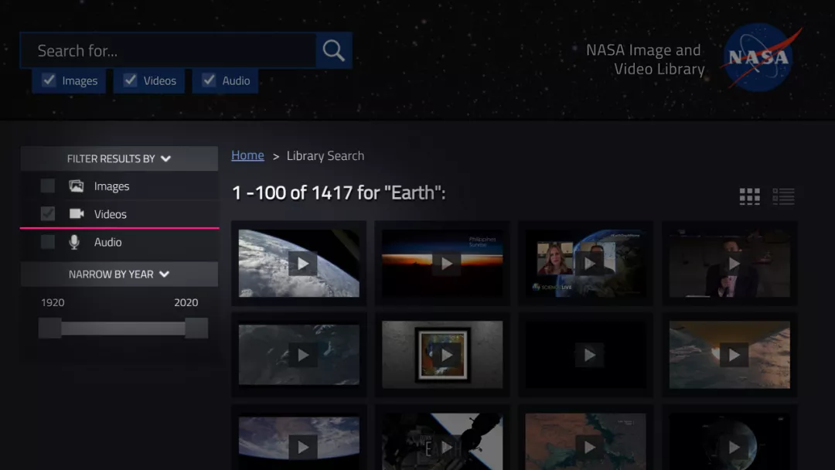
Task: Click the microphone icon beside Audio filter
Action: pyautogui.click(x=74, y=242)
